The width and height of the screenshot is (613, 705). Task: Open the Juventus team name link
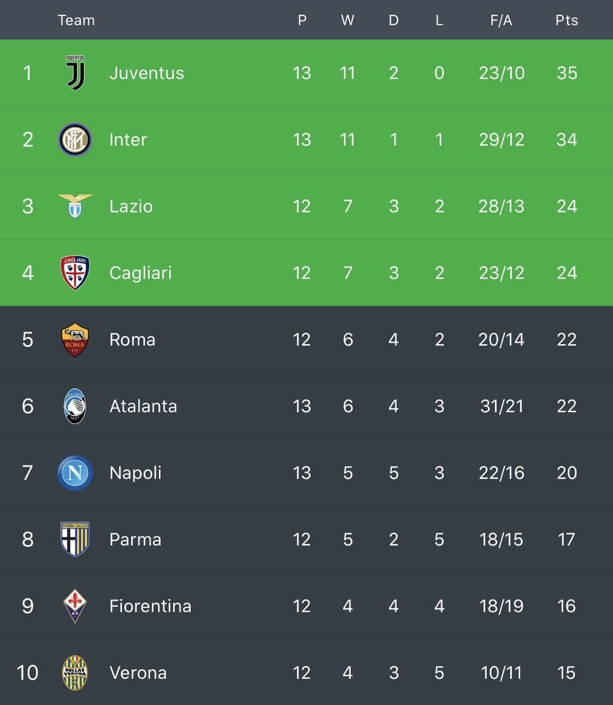pos(146,73)
